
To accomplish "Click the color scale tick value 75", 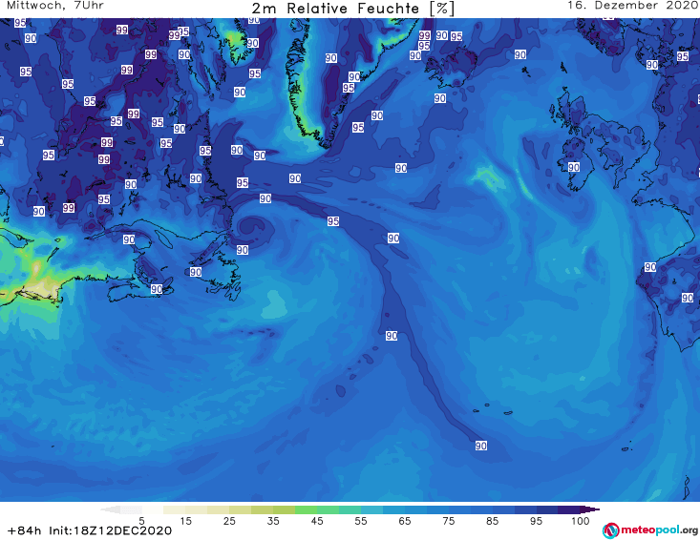I will coord(448,520).
